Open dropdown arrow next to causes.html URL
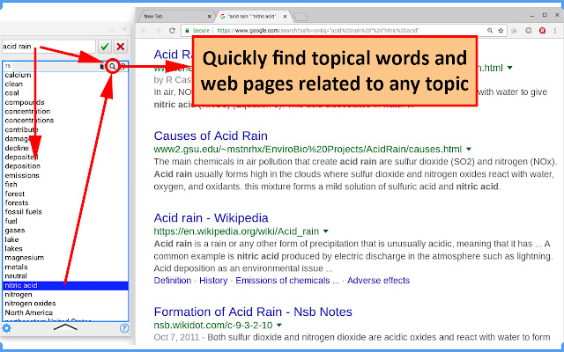Viewport: 564px width, 352px height. (469, 149)
